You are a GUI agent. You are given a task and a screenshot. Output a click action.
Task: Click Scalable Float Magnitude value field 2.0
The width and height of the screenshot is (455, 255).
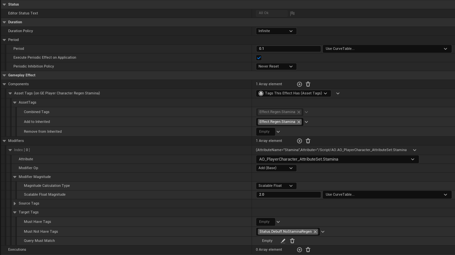[288, 195]
